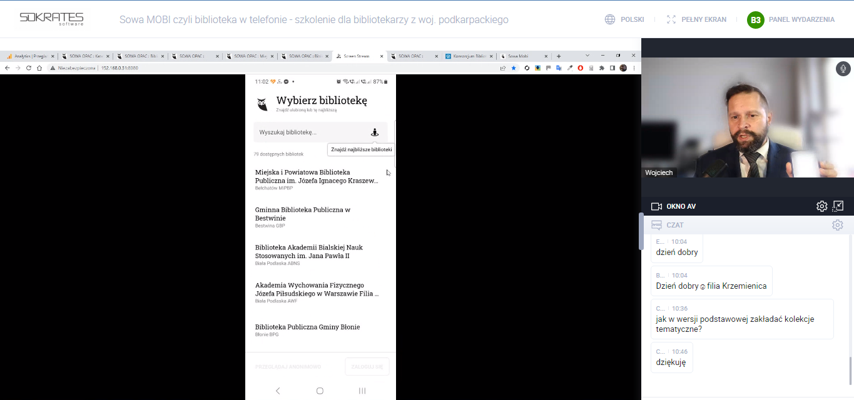Click the side panel resize handle
The height and width of the screenshot is (400, 854).
point(641,231)
